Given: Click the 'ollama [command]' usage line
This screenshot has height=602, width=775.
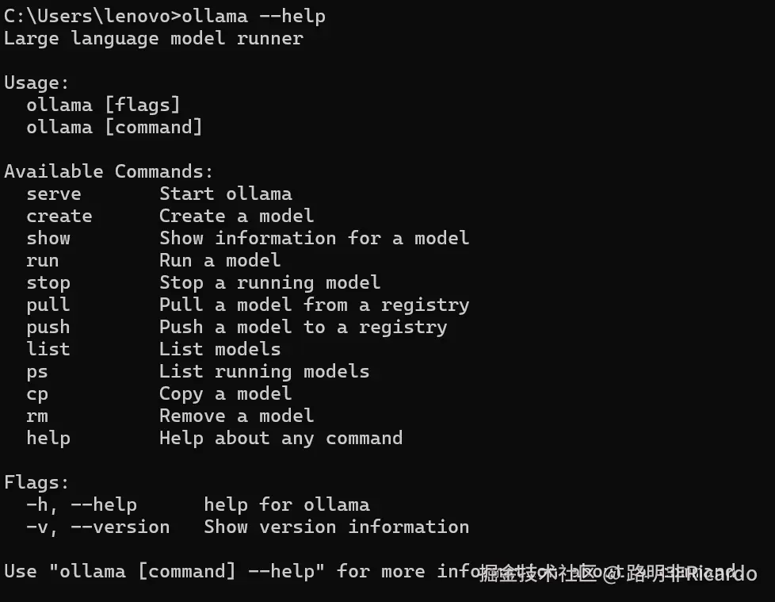Looking at the screenshot, I should pyautogui.click(x=114, y=127).
